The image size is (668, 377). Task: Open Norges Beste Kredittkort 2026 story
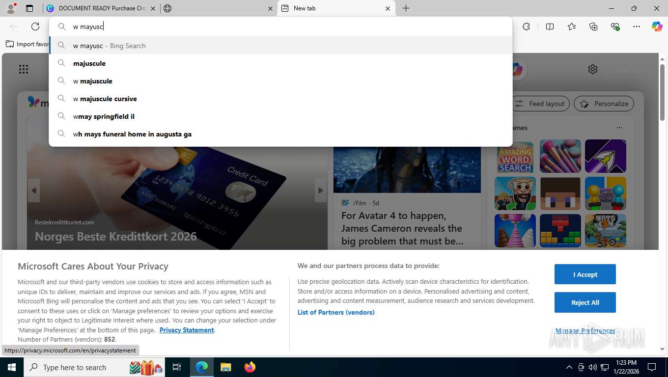116,236
